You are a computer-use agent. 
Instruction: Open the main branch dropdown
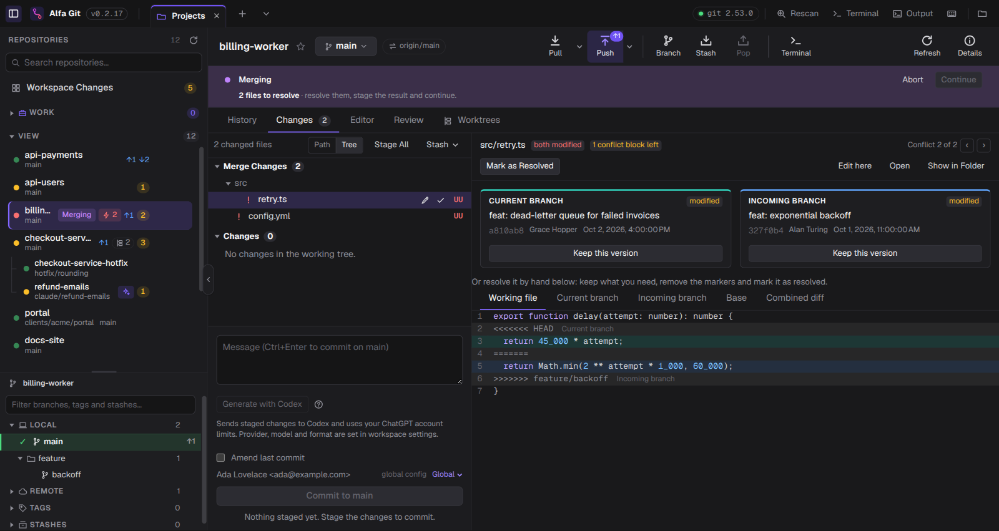(346, 46)
